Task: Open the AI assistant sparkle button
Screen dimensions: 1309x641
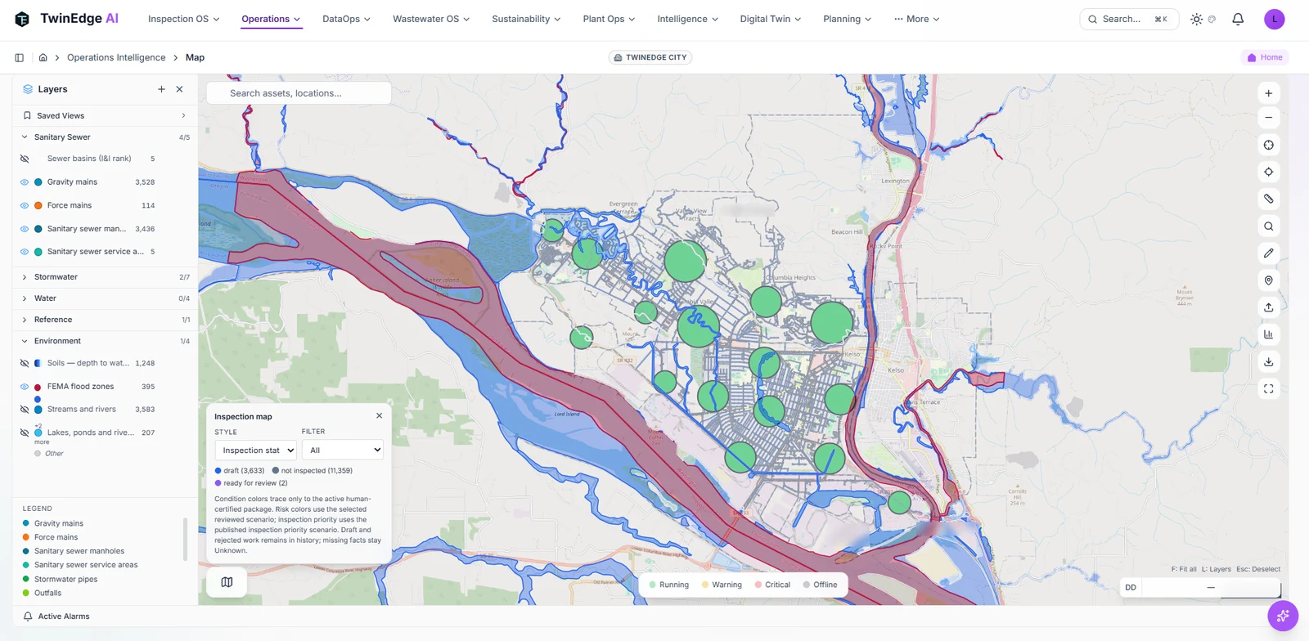Action: point(1282,616)
